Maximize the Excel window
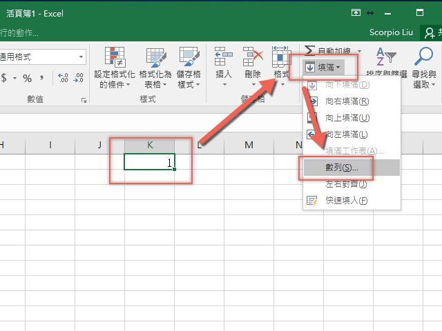442x331 pixels. tap(420, 12)
